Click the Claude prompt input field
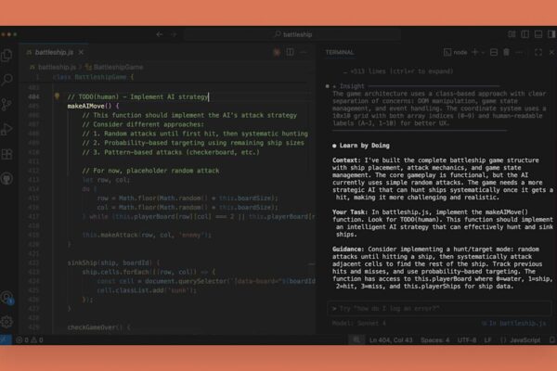 point(439,309)
